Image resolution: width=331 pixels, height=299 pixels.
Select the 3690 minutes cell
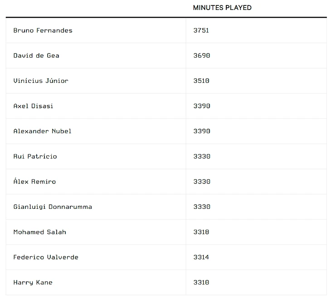(201, 56)
